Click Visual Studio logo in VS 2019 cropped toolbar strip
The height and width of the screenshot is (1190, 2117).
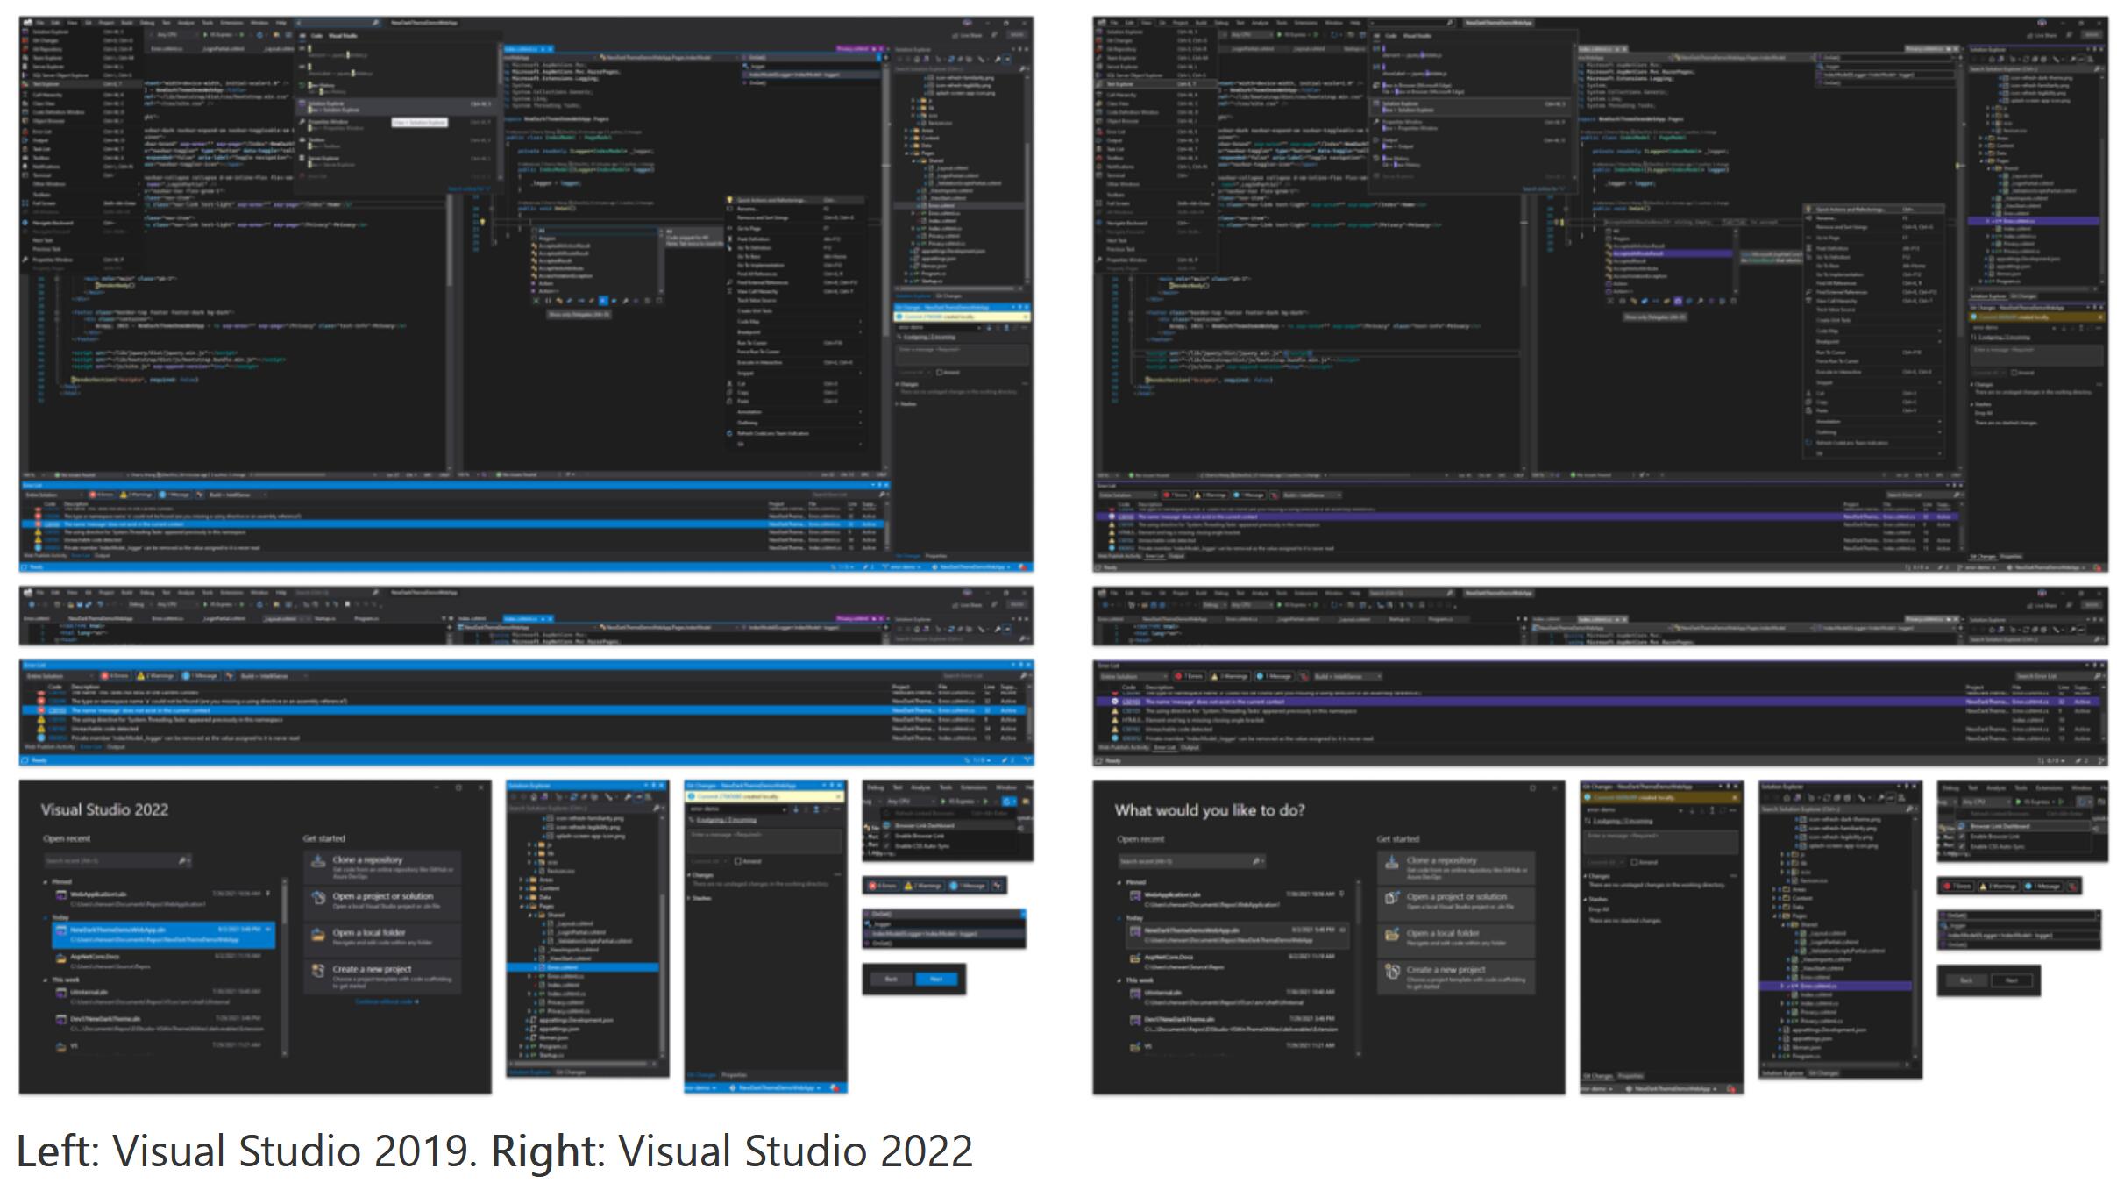28,593
